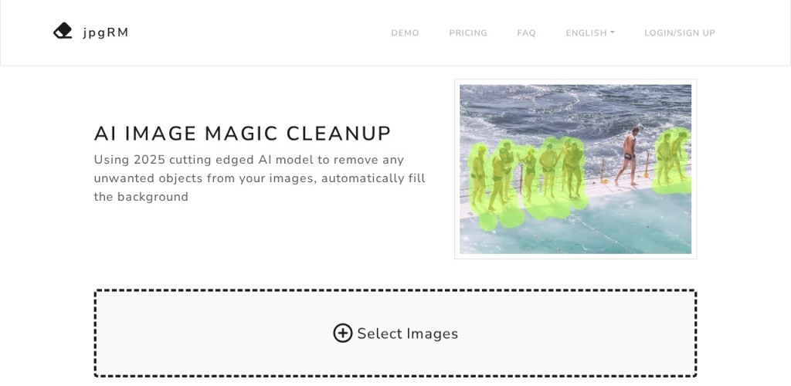
Task: Click the description paragraph under the heading
Action: [260, 178]
